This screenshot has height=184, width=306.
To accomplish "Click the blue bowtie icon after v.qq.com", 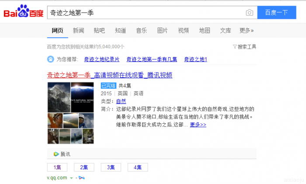I will 81,177.
